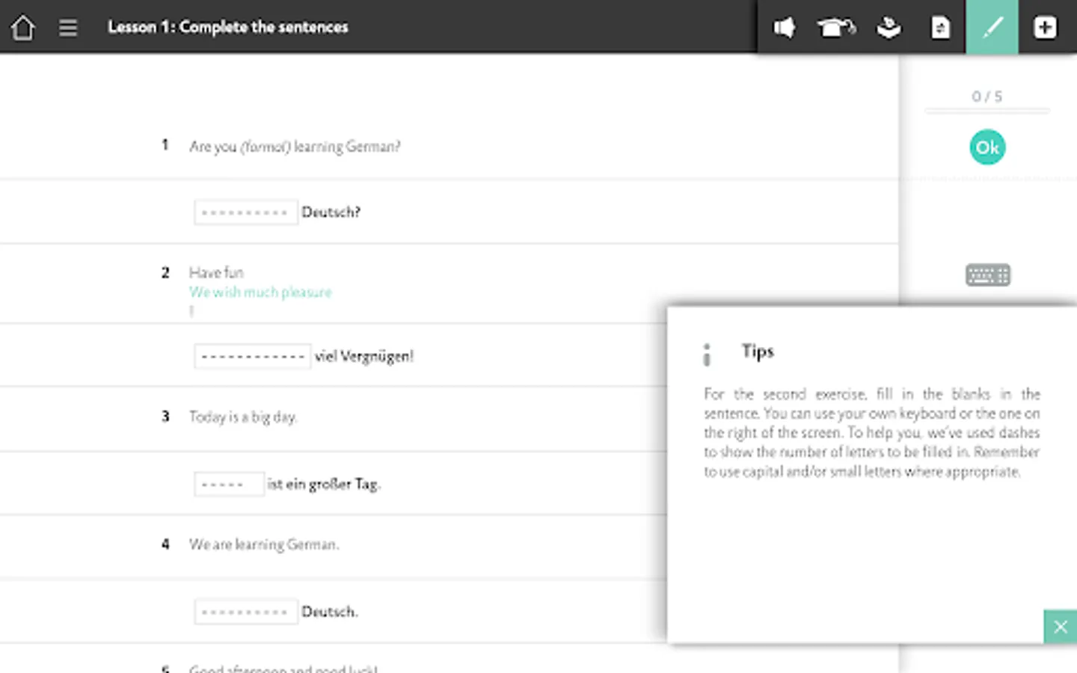
Task: Go to the home screen
Action: (23, 28)
